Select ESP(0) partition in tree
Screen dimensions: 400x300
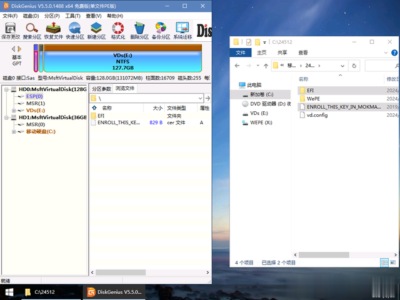click(x=34, y=96)
